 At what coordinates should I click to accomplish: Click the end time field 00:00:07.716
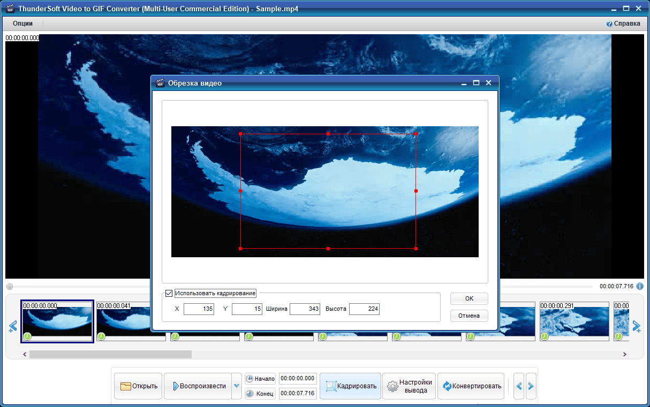coord(298,394)
